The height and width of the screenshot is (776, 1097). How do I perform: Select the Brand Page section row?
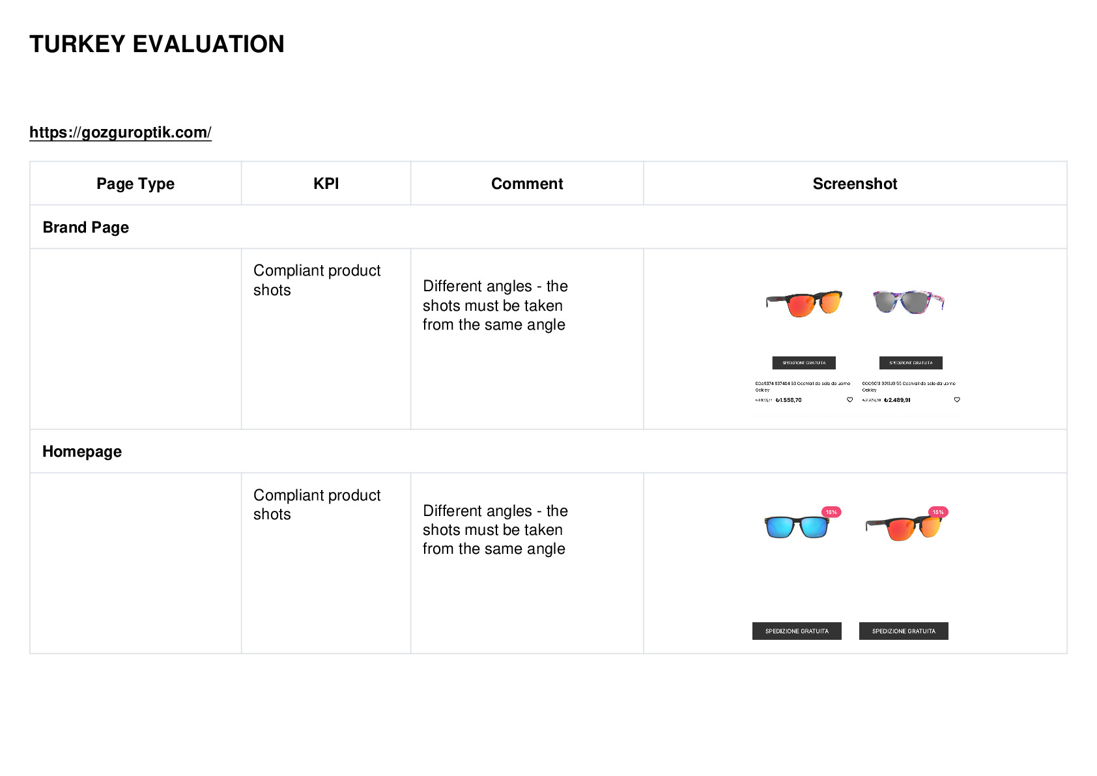[x=548, y=227]
